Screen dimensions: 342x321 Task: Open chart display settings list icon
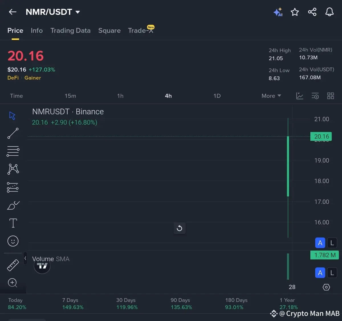point(315,96)
